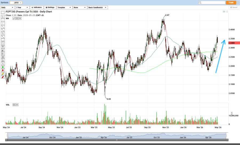Select the cursor pointer tool
Viewport: 240px width, 145px height.
pyautogui.click(x=3, y=16)
